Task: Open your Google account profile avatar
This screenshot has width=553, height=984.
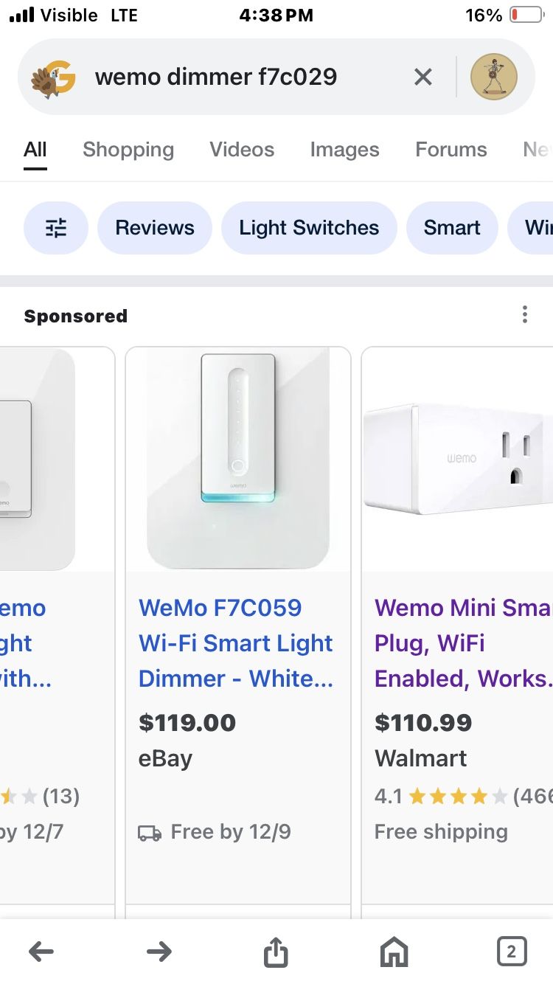Action: 493,77
